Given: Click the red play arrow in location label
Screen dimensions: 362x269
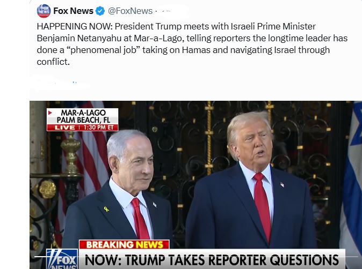Looking at the screenshot, I should pos(50,113).
